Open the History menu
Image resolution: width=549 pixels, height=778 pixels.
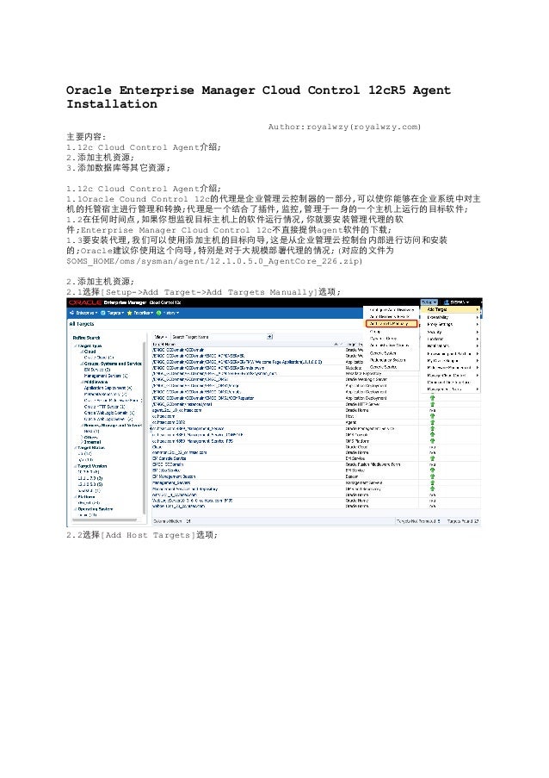click(x=171, y=313)
